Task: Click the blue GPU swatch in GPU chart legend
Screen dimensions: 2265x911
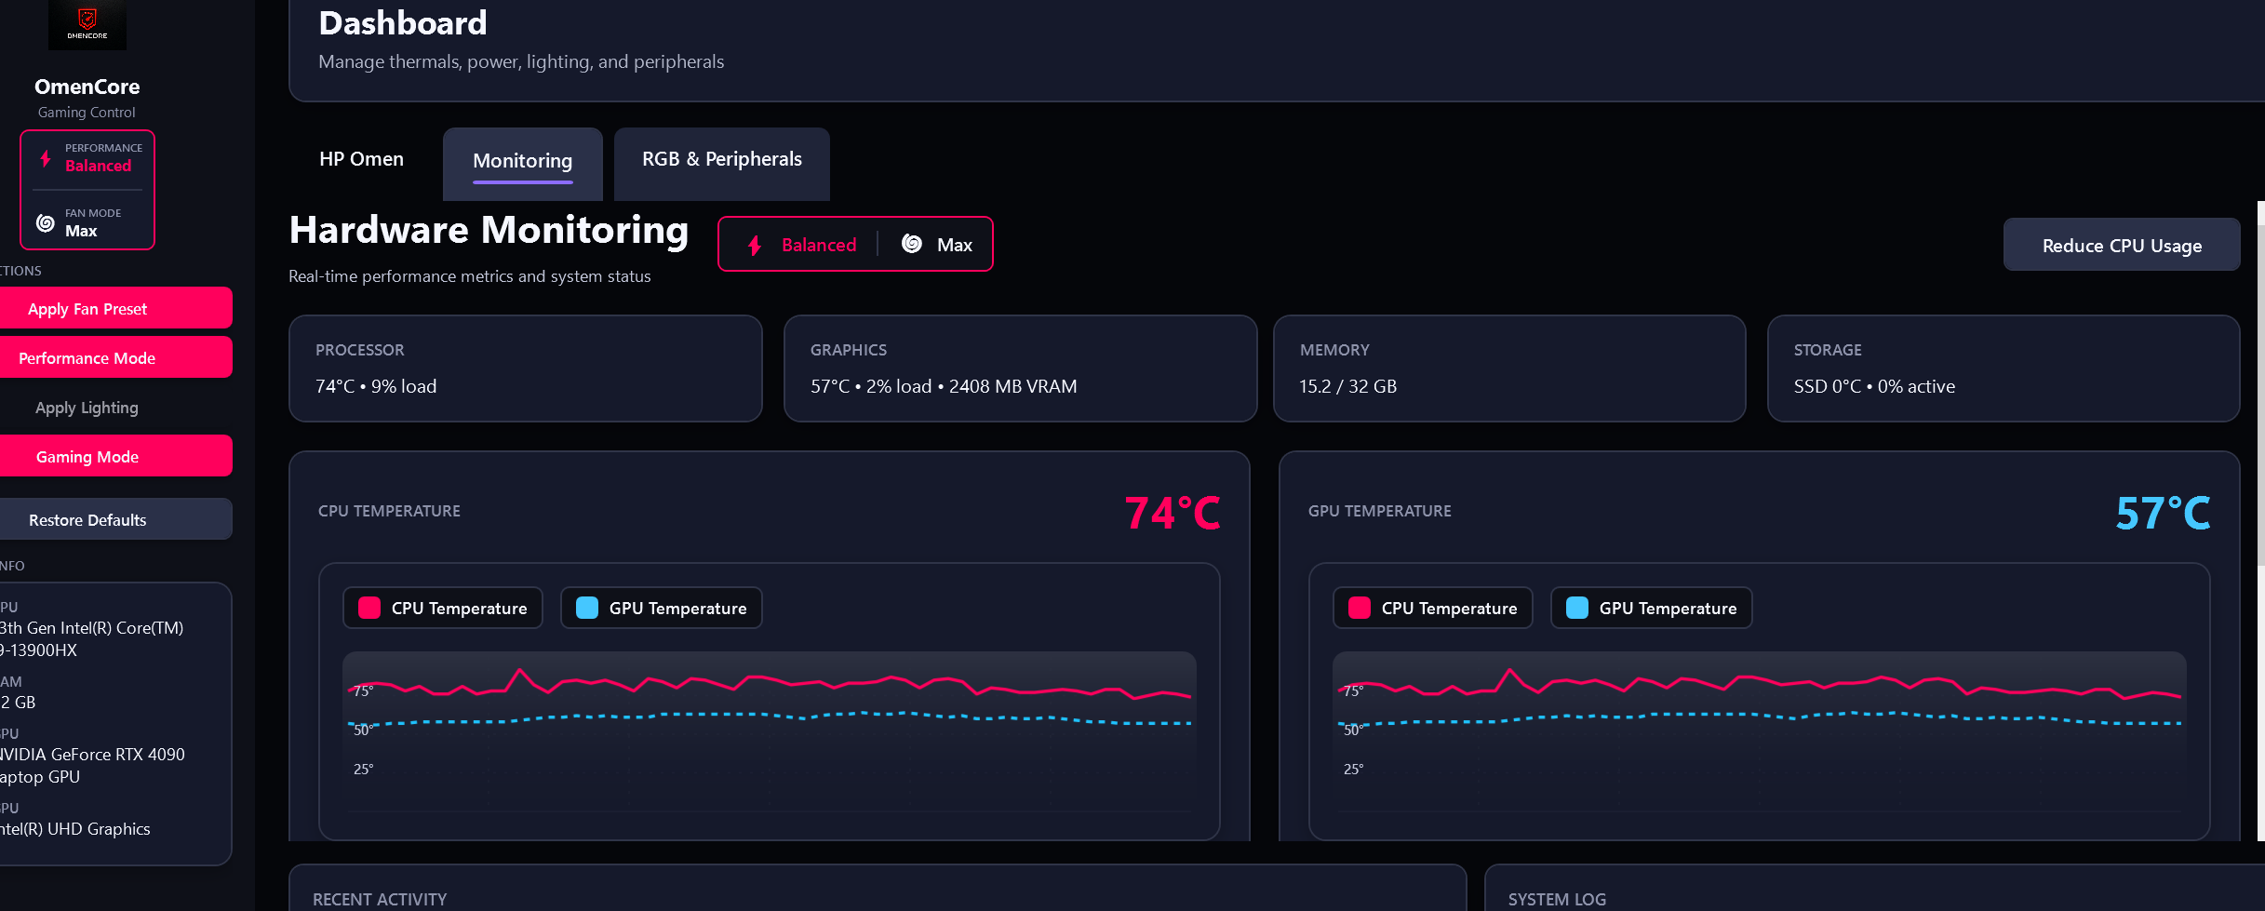Action: tap(1575, 608)
